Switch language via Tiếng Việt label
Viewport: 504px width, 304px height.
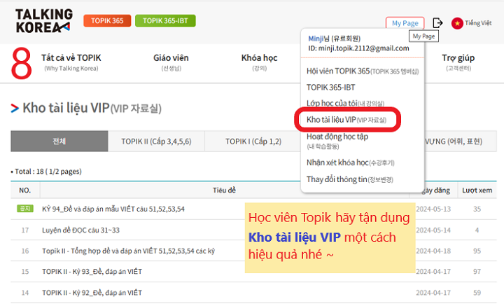(x=478, y=23)
